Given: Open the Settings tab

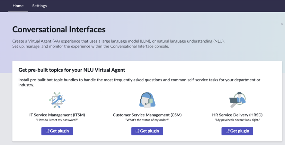Looking at the screenshot, I should (40, 6).
